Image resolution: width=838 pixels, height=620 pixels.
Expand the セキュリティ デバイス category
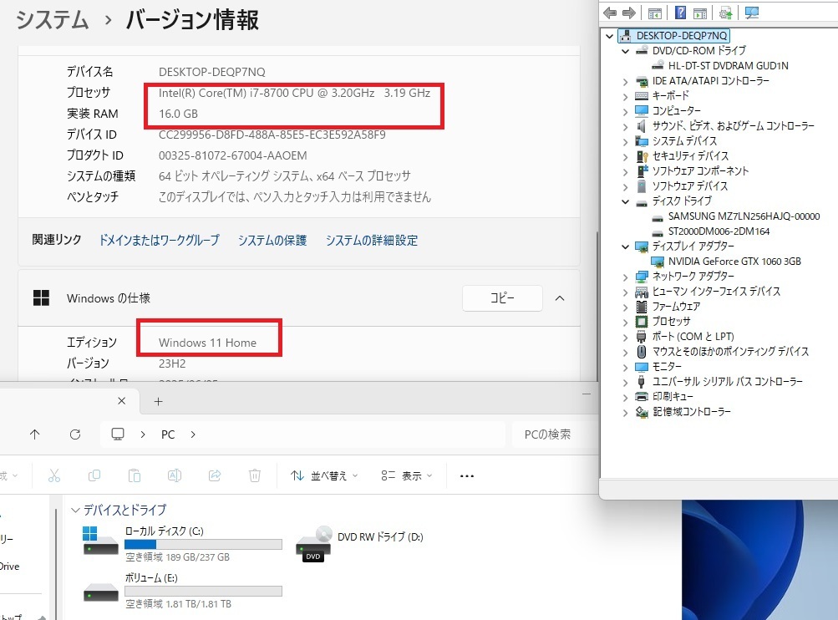coord(625,156)
